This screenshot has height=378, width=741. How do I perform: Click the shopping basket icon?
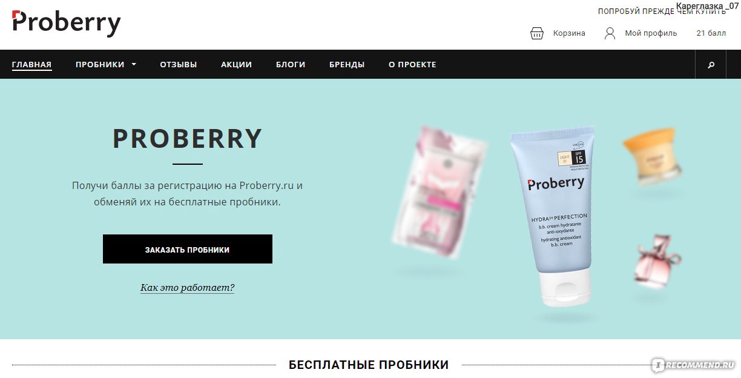(537, 33)
